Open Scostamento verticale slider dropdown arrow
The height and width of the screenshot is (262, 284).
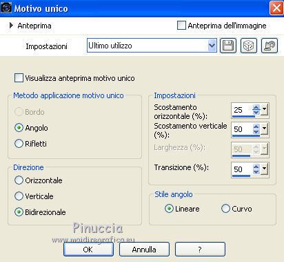tap(265, 129)
